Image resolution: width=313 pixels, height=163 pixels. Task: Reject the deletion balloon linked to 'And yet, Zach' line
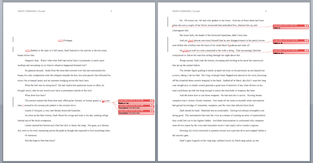[x=307, y=40]
